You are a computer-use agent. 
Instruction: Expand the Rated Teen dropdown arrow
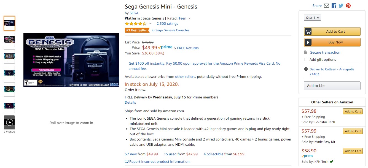click(189, 18)
